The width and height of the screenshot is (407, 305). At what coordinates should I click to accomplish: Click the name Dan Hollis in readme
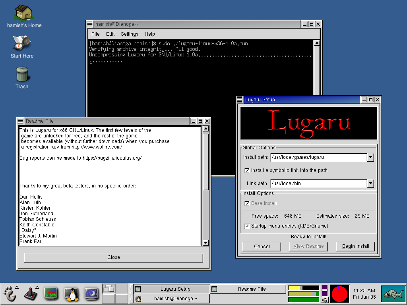[31, 197]
